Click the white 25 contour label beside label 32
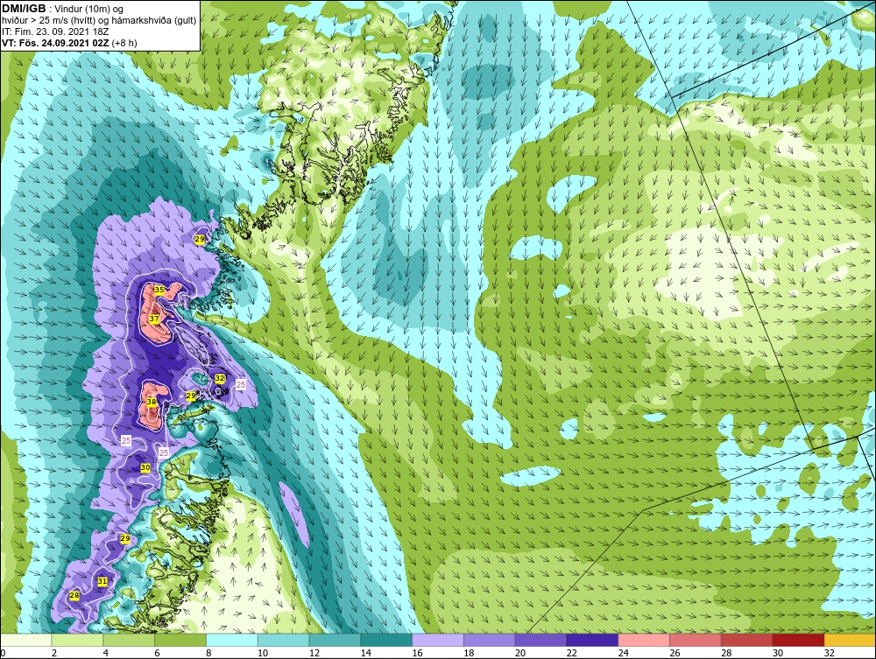 pyautogui.click(x=241, y=384)
